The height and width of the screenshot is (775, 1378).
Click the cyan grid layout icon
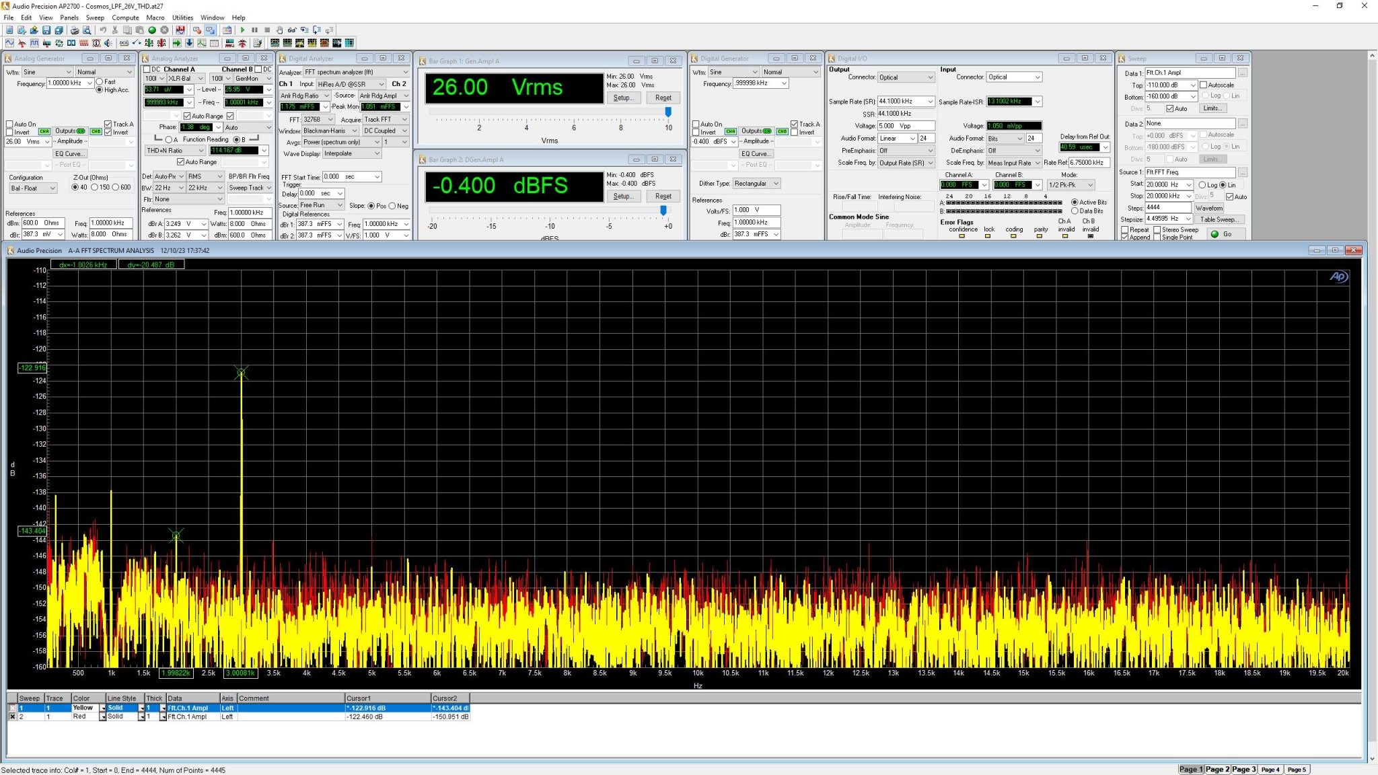click(349, 43)
